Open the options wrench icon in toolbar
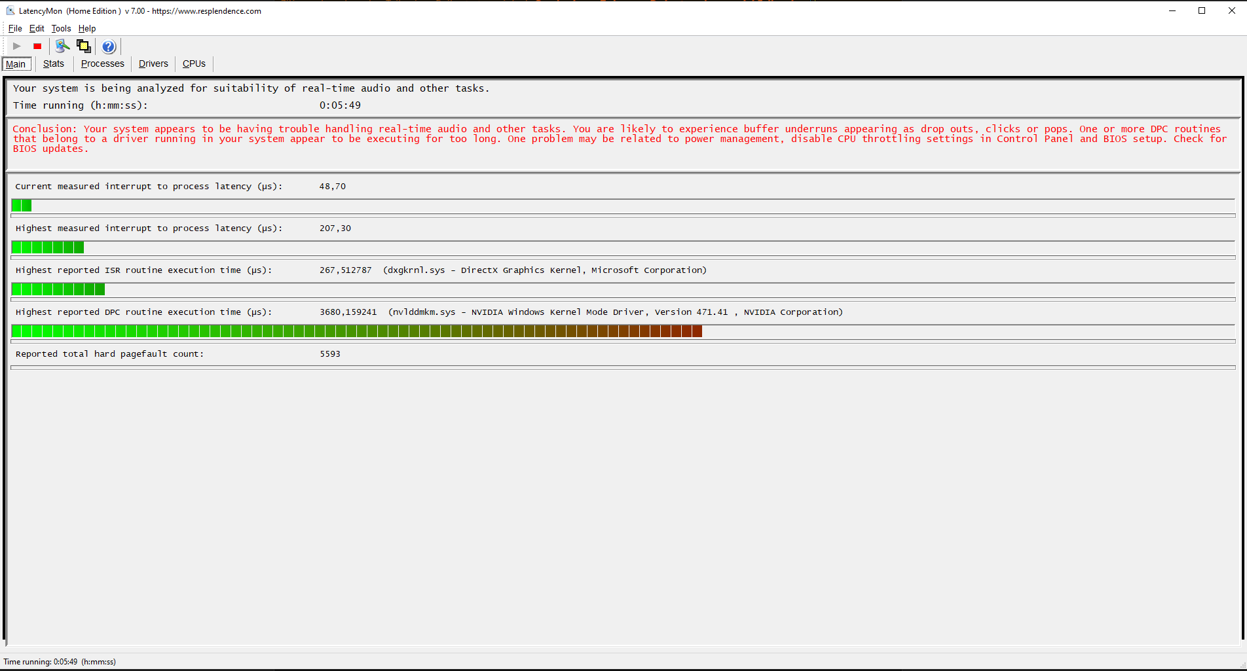This screenshot has height=671, width=1247. (x=62, y=46)
